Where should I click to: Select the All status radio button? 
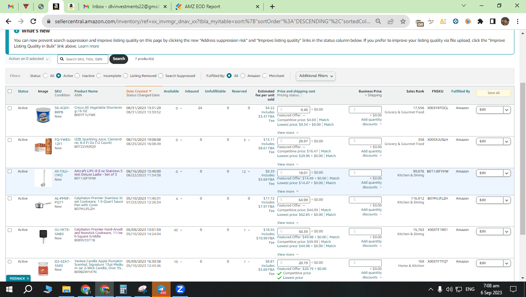(46, 76)
